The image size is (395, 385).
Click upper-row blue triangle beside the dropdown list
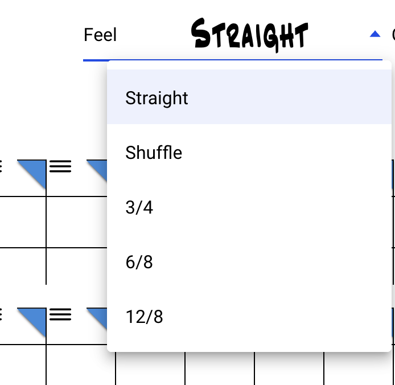click(x=98, y=167)
